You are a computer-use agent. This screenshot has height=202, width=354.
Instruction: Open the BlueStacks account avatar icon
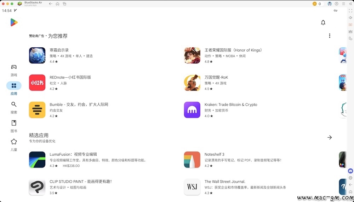tap(330, 4)
